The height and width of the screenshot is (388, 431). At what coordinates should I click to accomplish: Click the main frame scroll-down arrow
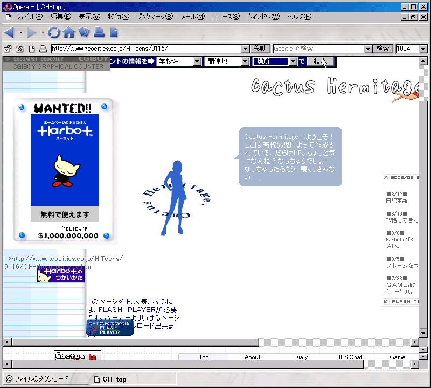(x=423, y=334)
